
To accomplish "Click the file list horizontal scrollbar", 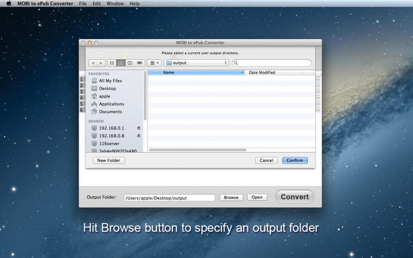I will click(x=198, y=150).
